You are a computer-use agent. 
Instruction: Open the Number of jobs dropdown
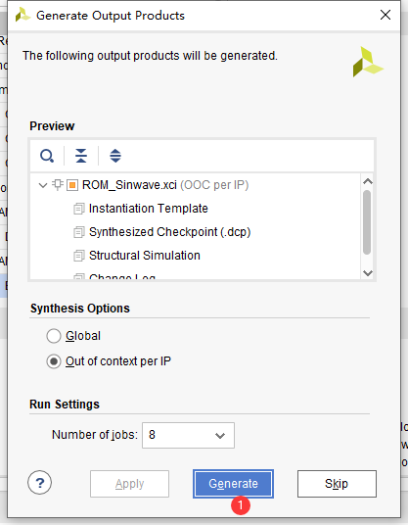pyautogui.click(x=188, y=435)
